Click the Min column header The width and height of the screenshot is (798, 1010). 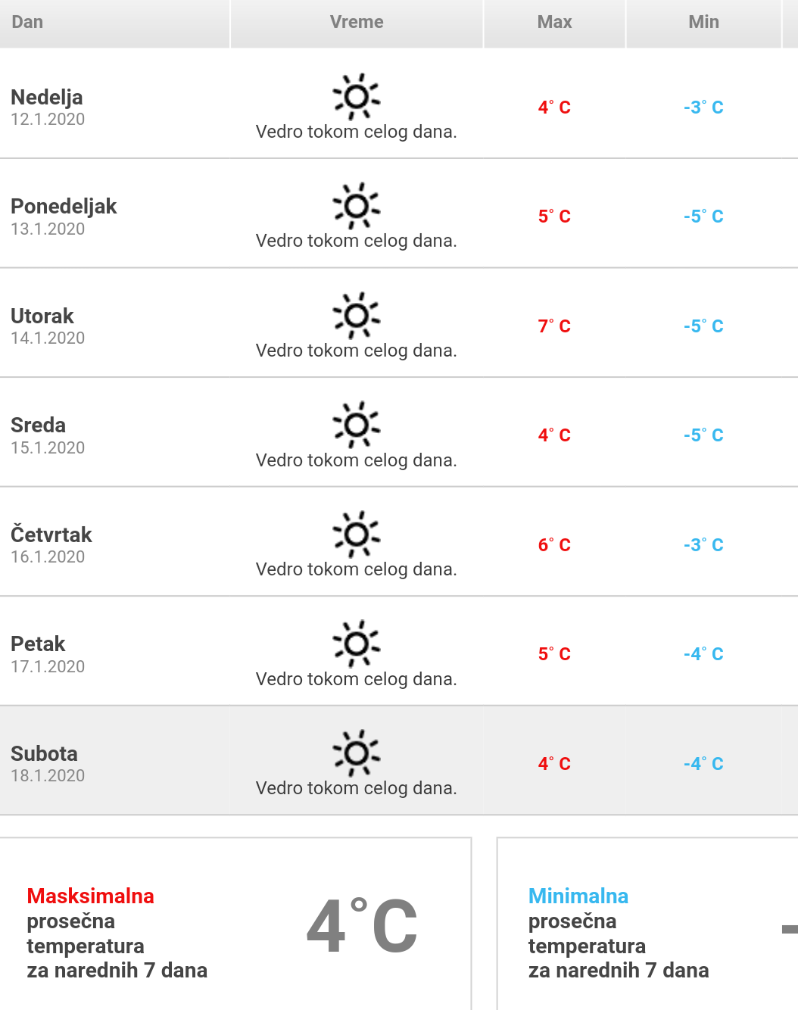pyautogui.click(x=703, y=22)
